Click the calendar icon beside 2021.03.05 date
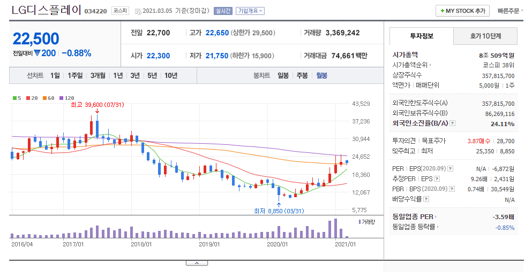The width and height of the screenshot is (532, 272). [x=138, y=12]
